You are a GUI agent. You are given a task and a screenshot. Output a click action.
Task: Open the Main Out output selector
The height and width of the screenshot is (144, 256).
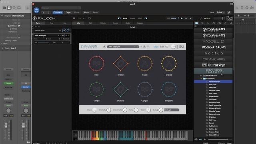(66, 39)
